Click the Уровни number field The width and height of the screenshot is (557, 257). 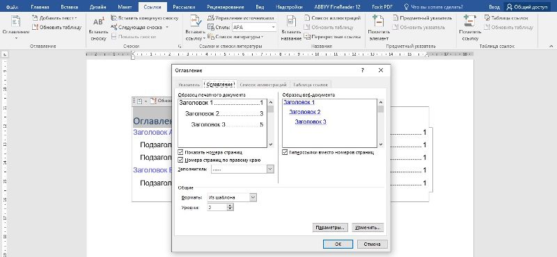[x=217, y=208]
